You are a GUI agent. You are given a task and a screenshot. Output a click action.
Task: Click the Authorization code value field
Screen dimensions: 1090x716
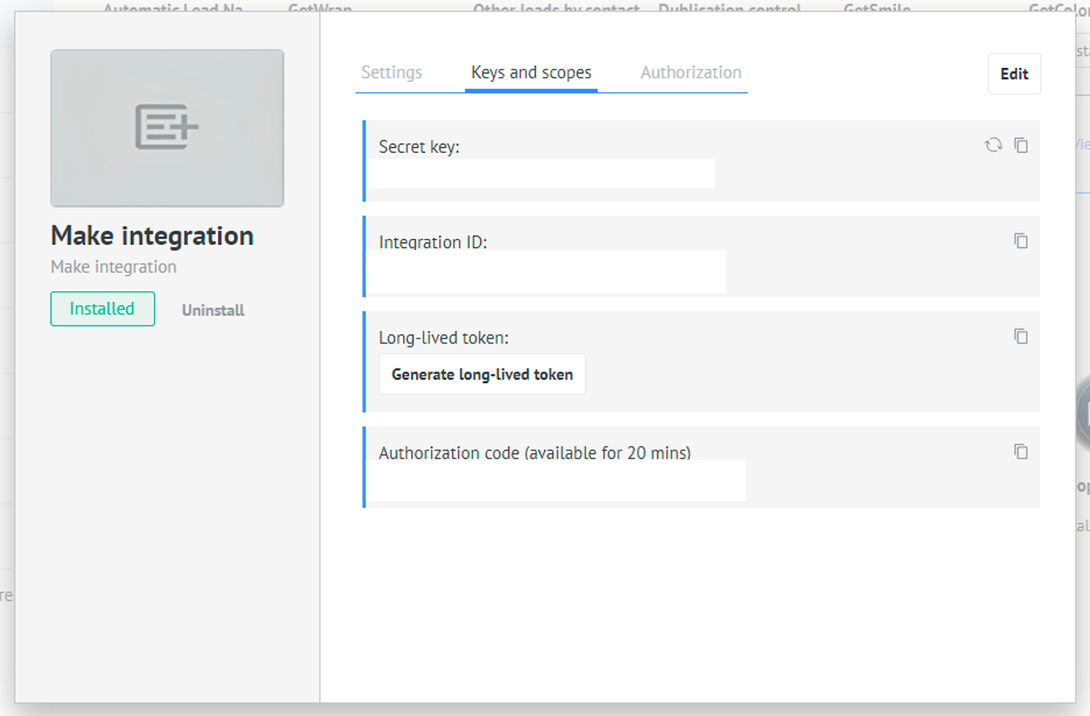[557, 481]
